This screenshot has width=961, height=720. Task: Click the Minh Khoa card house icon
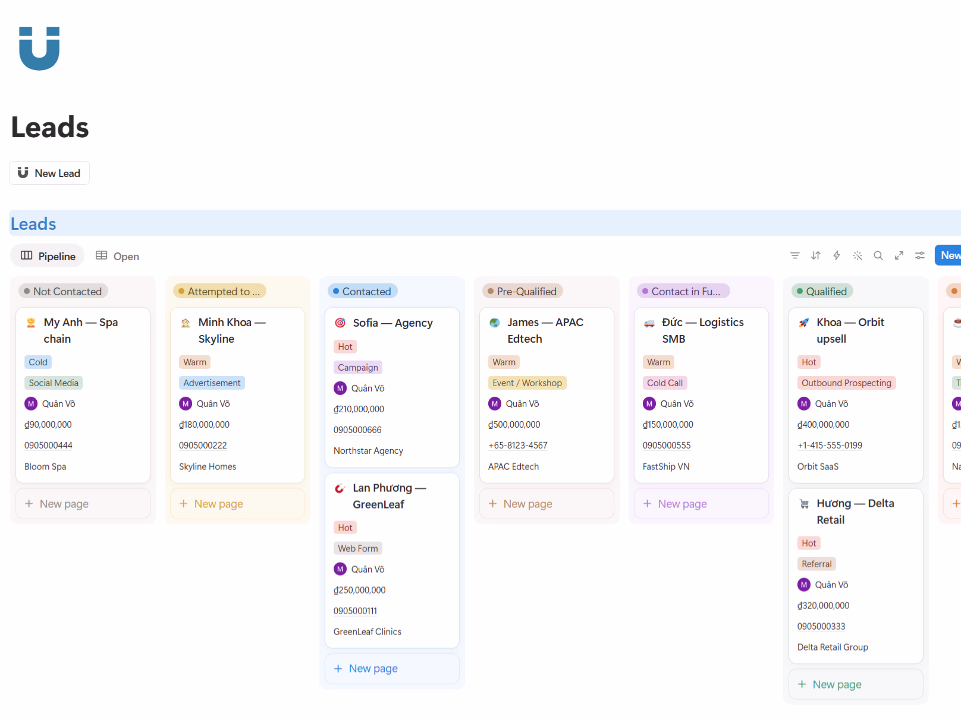186,323
